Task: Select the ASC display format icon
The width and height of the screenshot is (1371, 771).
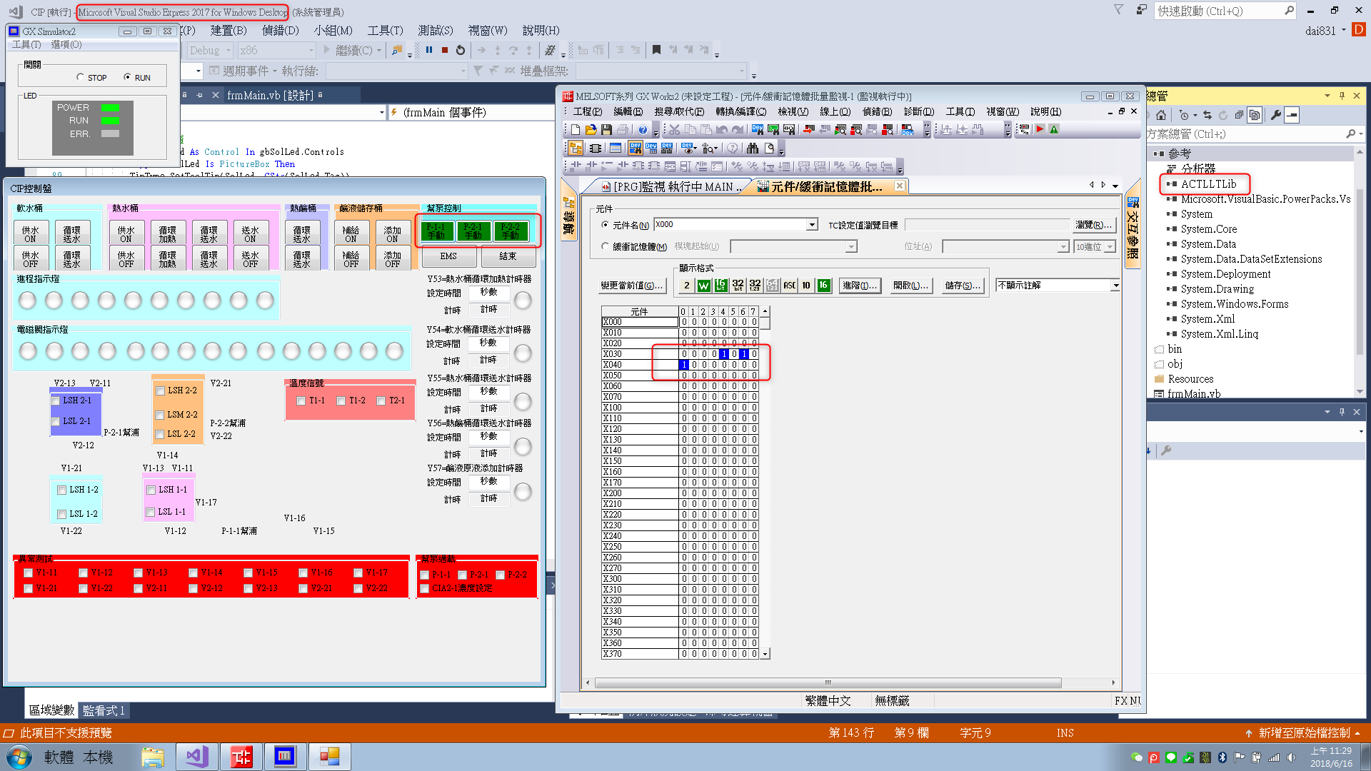Action: pos(789,286)
